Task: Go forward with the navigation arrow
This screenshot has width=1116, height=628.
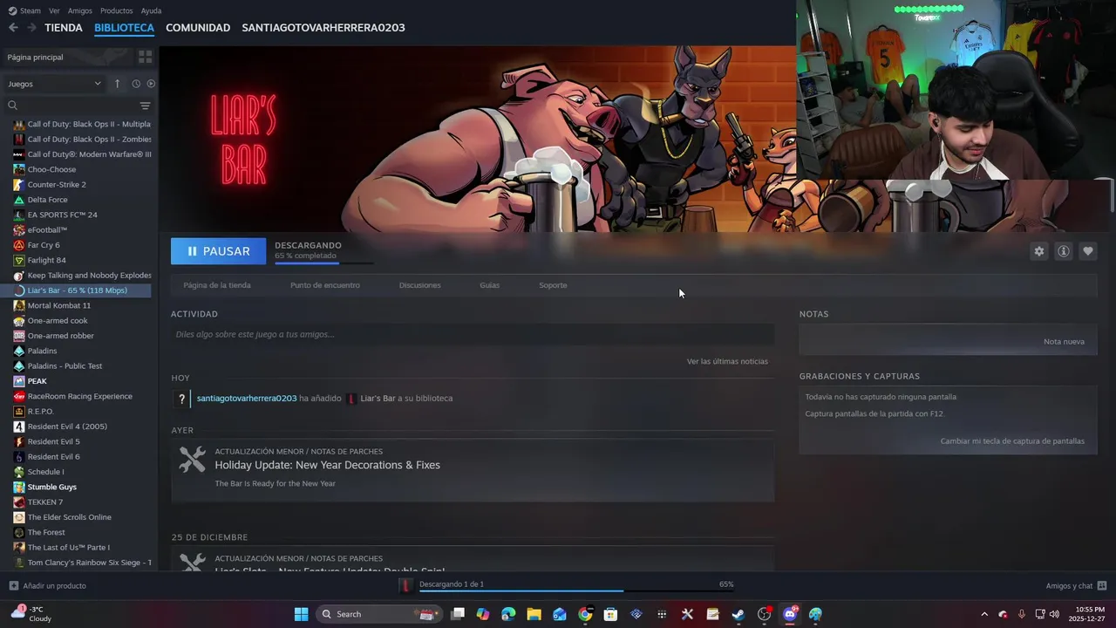Action: click(x=31, y=28)
